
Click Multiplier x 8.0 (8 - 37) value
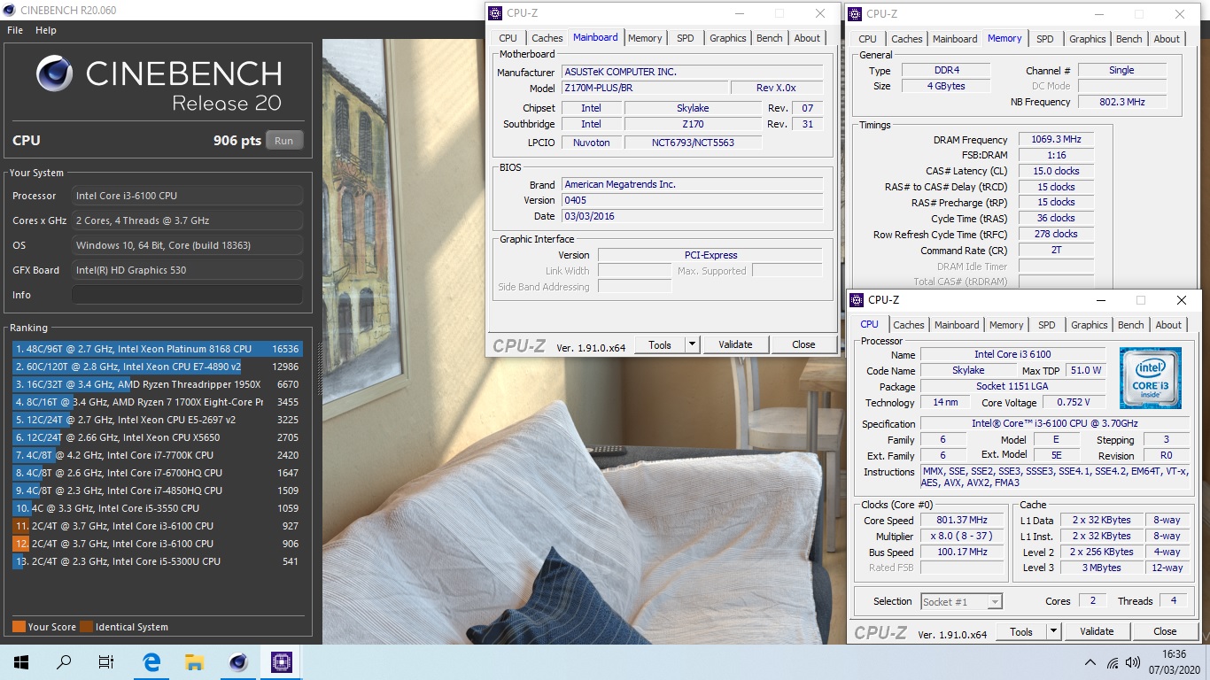[962, 537]
